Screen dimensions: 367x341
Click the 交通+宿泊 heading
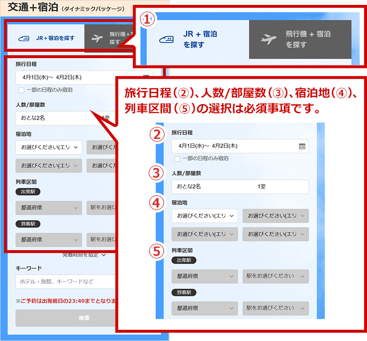click(x=33, y=7)
